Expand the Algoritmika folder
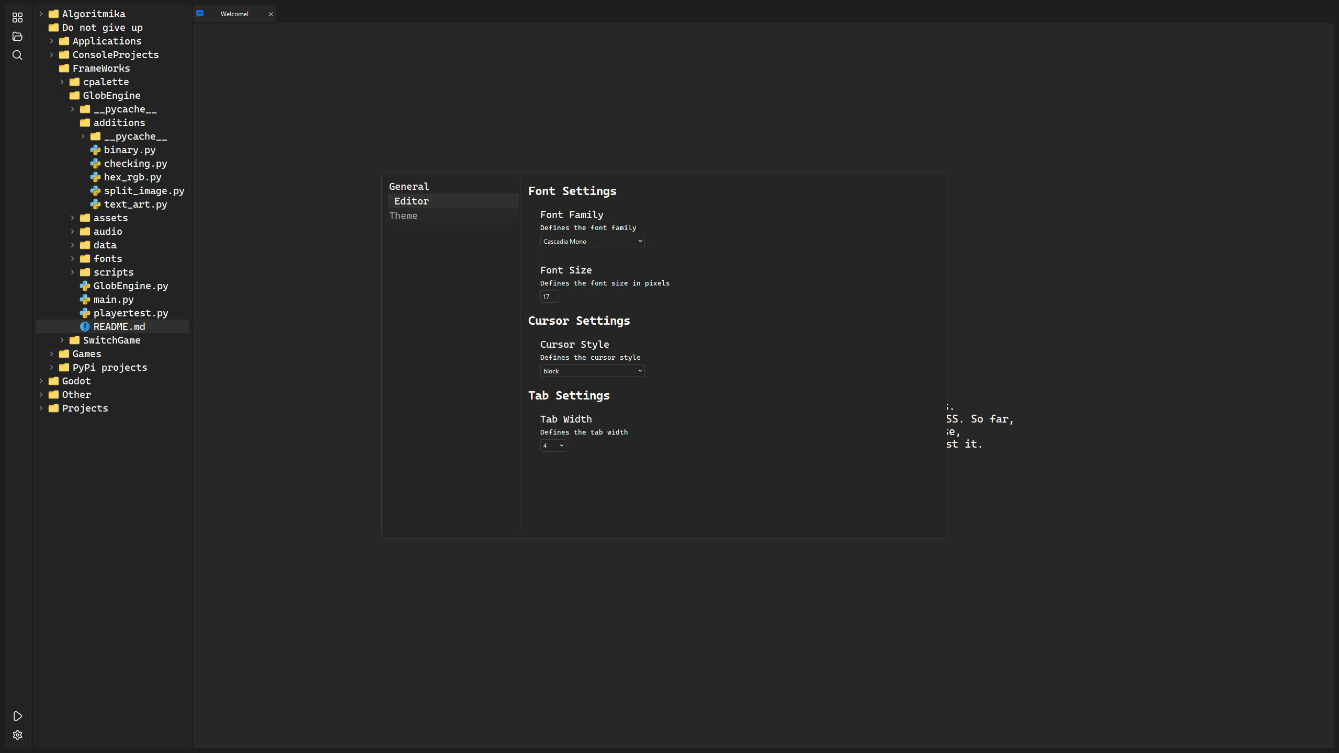Screen dimensions: 1339x753 tap(93, 14)
